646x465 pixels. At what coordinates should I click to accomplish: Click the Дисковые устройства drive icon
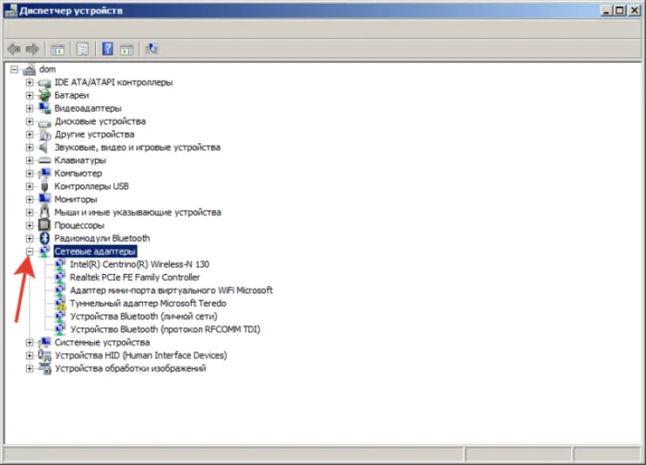[45, 122]
